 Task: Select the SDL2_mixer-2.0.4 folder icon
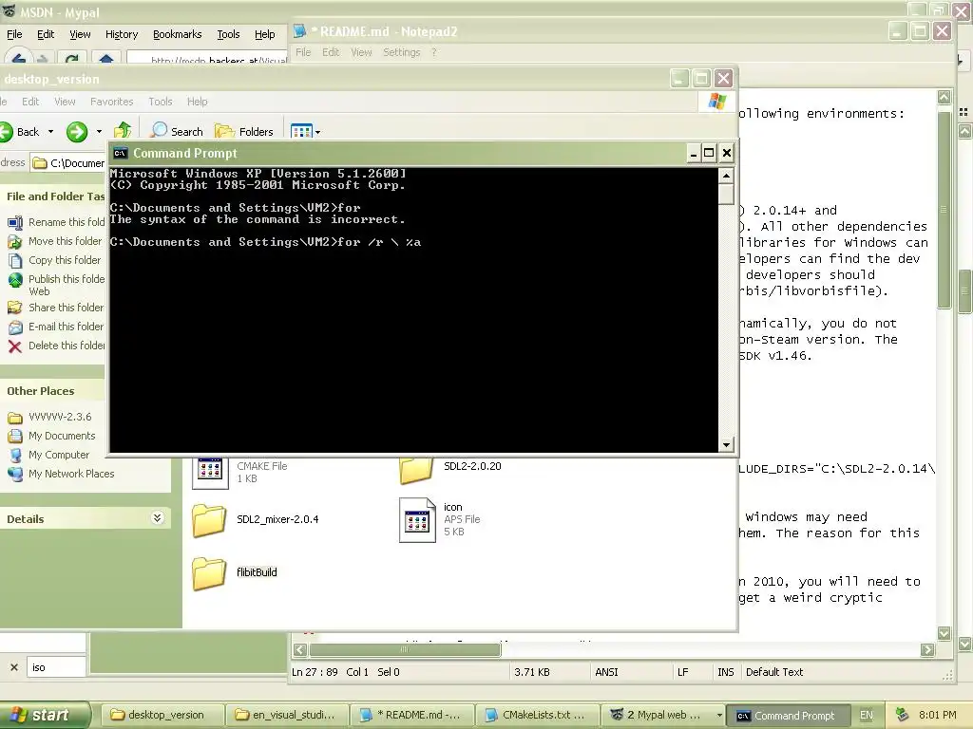(209, 519)
